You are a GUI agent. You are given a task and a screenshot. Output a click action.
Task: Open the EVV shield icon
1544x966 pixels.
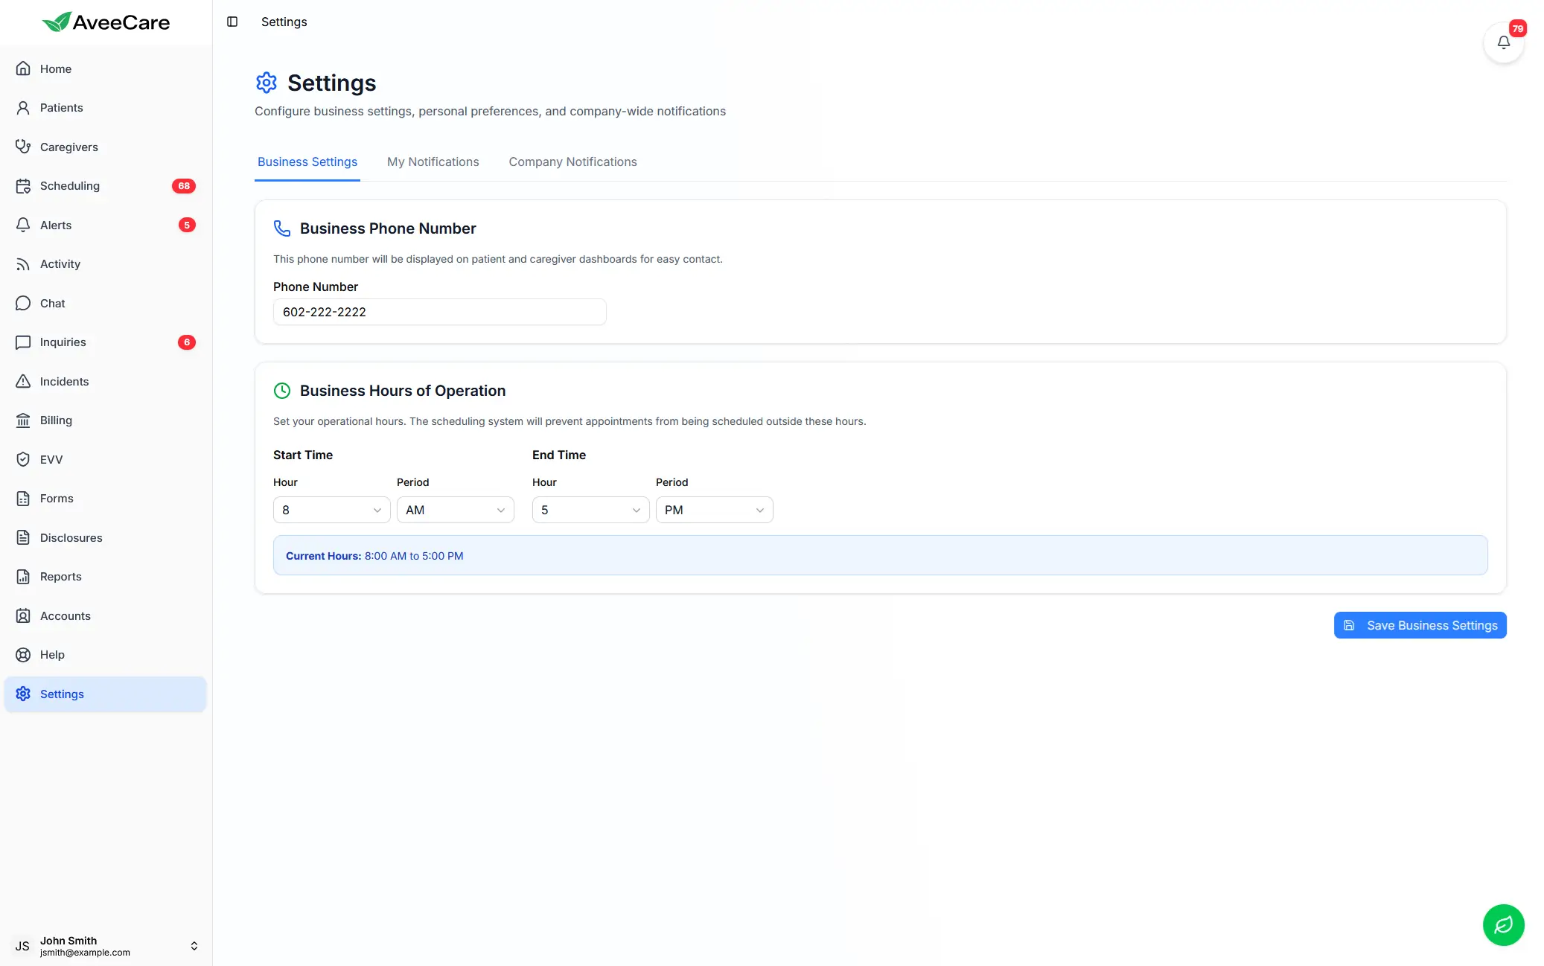pos(23,459)
